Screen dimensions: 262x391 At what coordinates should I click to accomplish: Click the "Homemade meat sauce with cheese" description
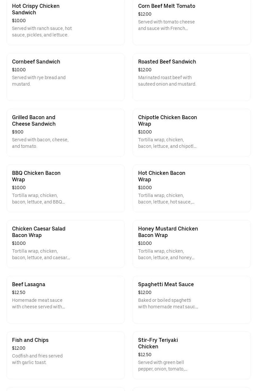[x=38, y=303]
